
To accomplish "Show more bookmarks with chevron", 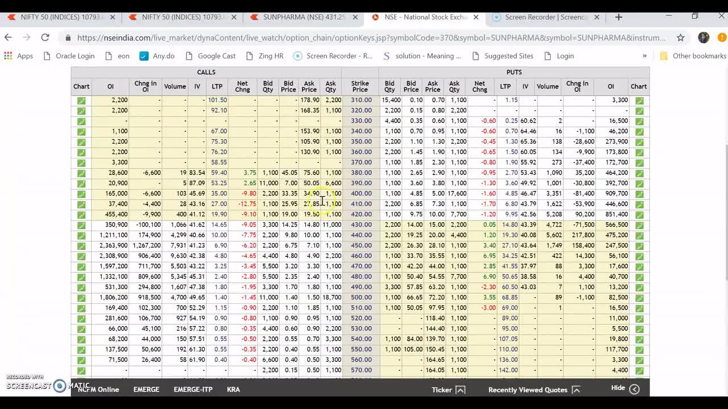I will (x=644, y=56).
